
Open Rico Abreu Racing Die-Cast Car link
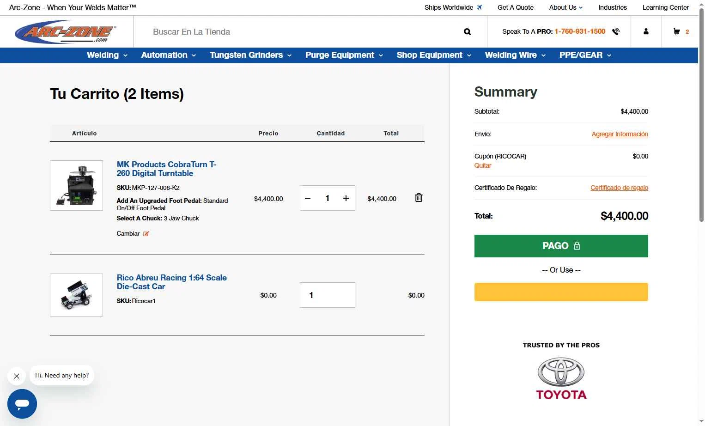pyautogui.click(x=172, y=282)
